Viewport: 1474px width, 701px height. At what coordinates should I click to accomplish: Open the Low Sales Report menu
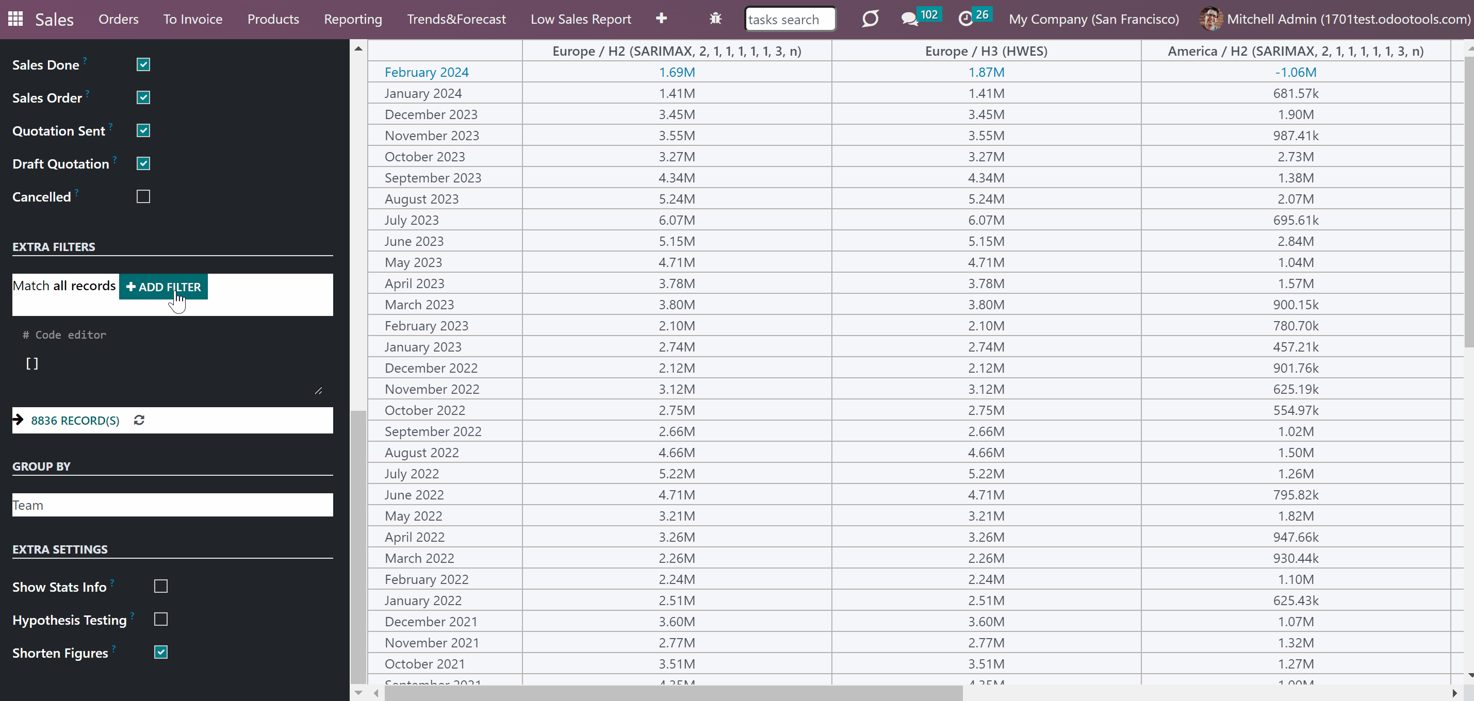581,19
